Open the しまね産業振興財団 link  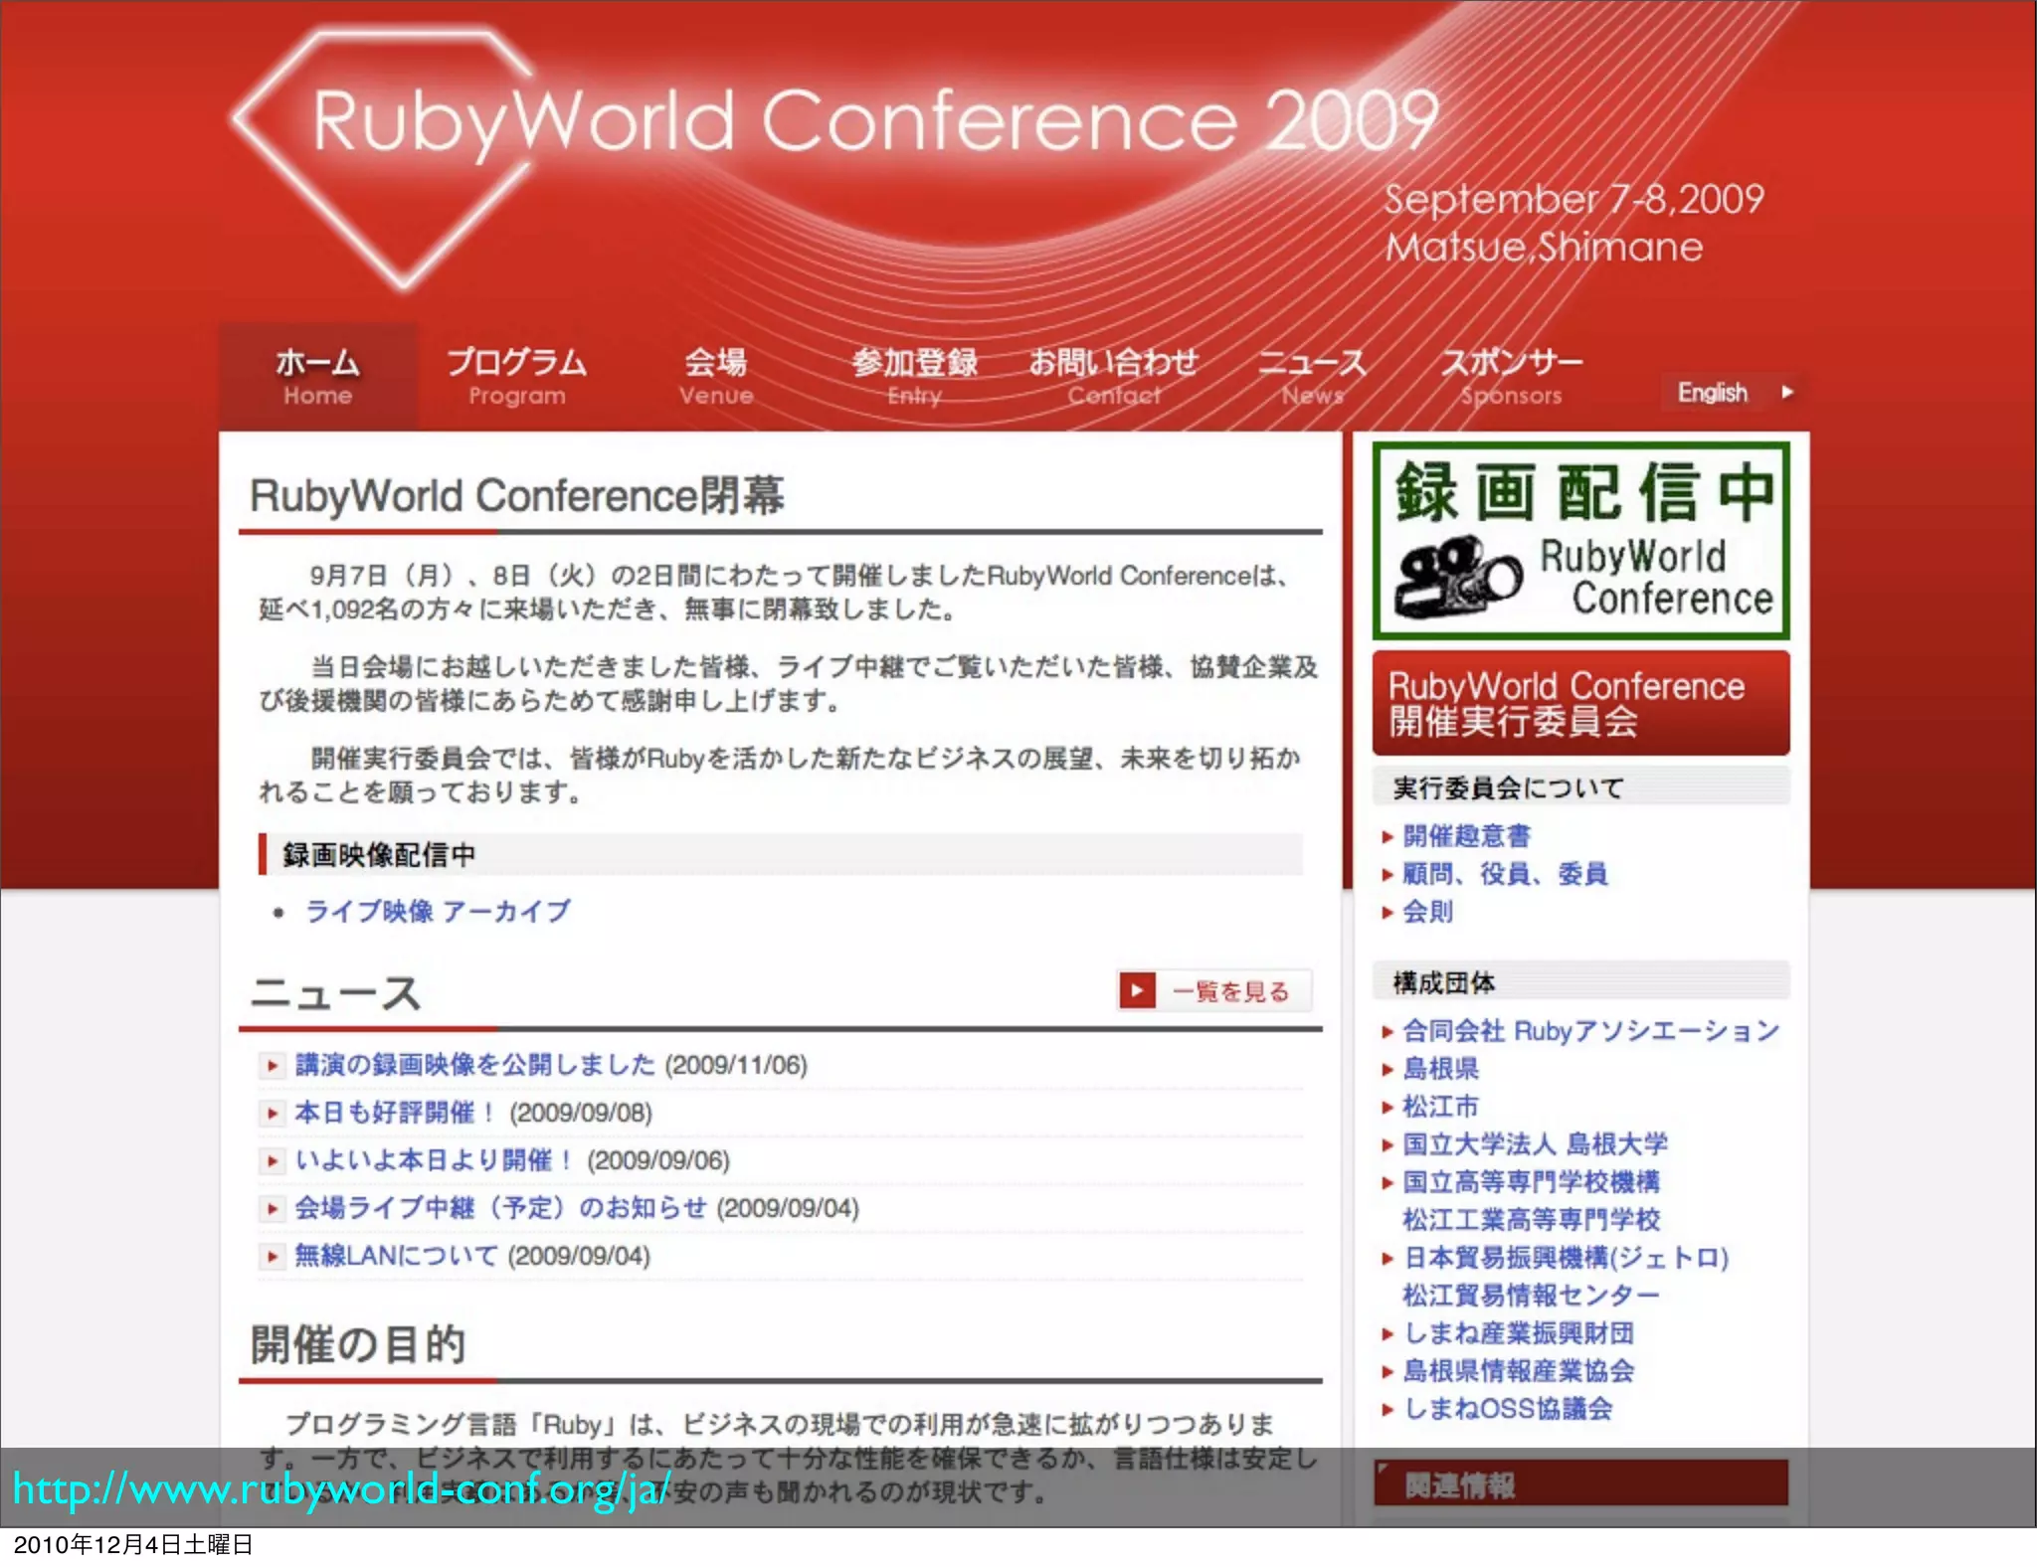1518,1332
